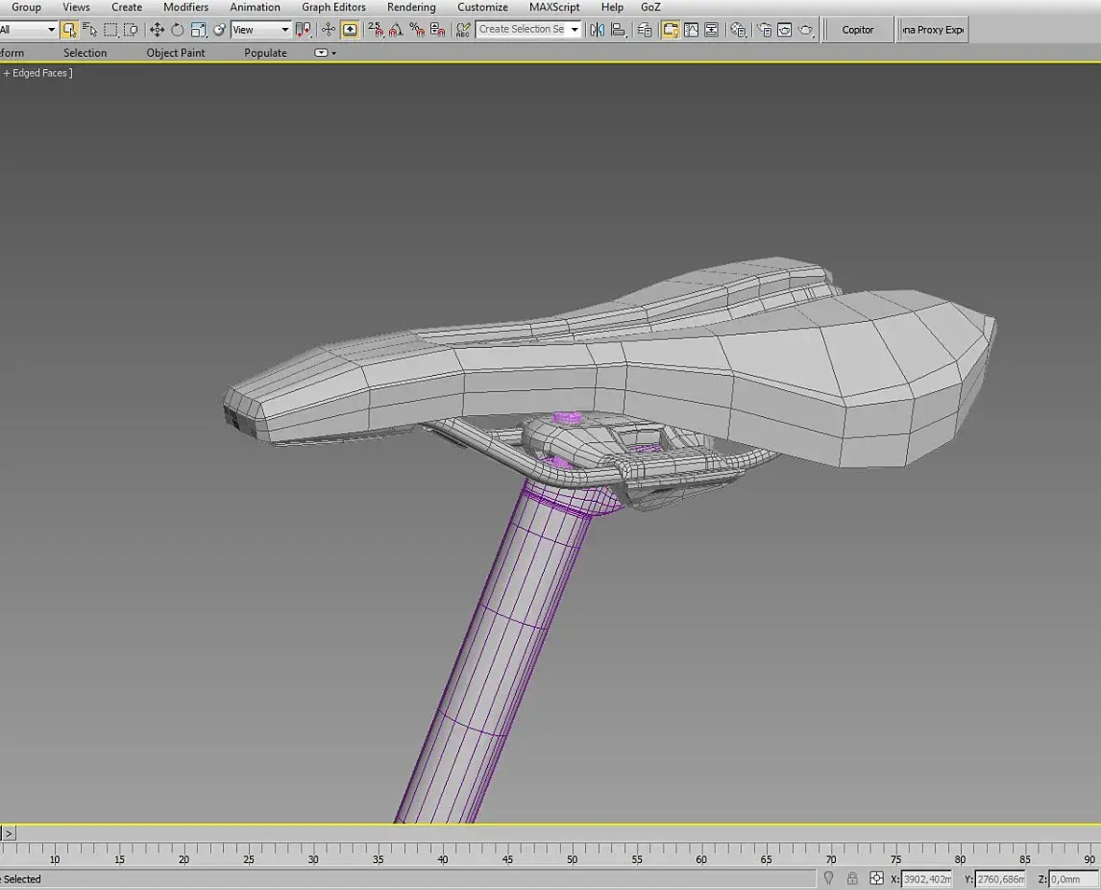The image size is (1101, 890).
Task: Open the Modifiers menu
Action: [186, 7]
